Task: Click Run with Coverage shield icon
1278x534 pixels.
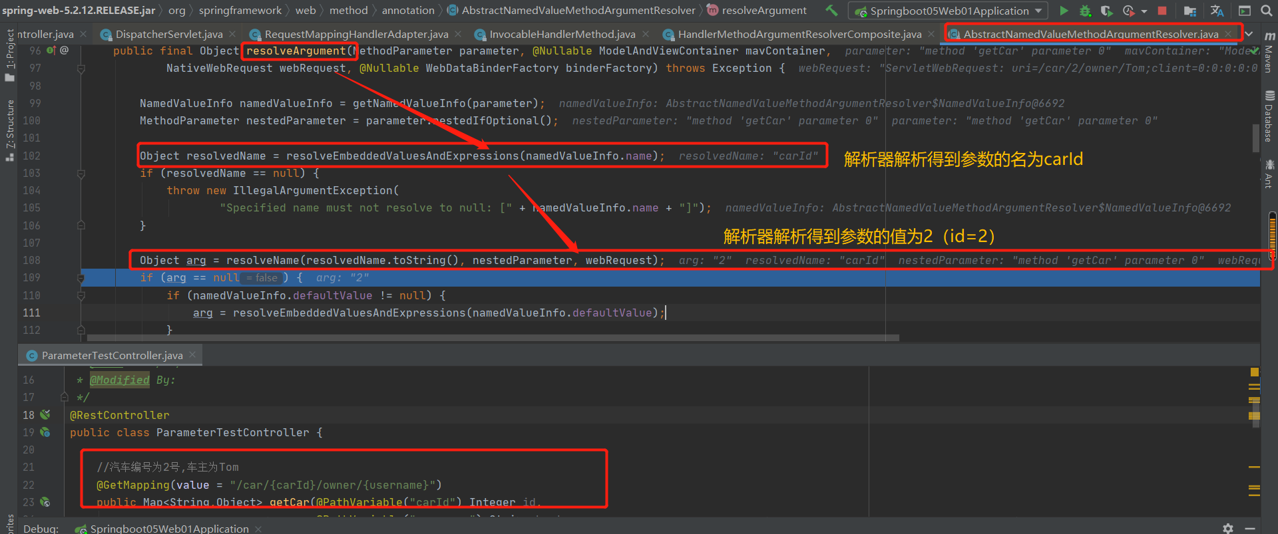Action: tap(1106, 11)
